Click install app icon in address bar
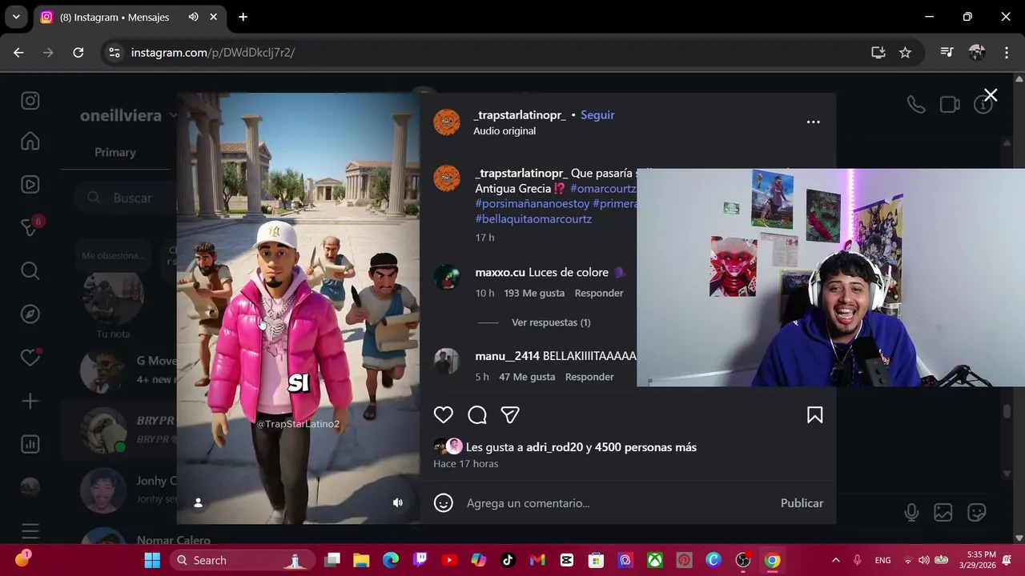This screenshot has height=576, width=1025. coord(878,52)
